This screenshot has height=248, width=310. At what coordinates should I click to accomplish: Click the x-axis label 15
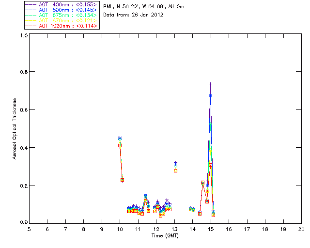(x=211, y=230)
